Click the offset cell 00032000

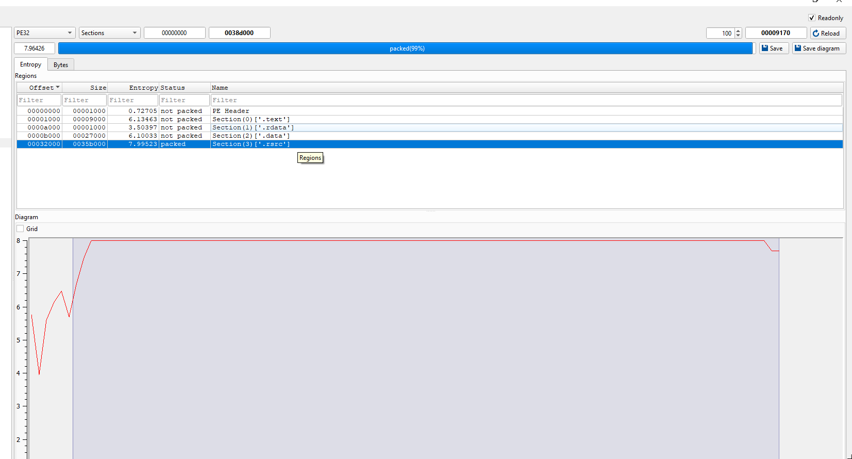pyautogui.click(x=44, y=144)
